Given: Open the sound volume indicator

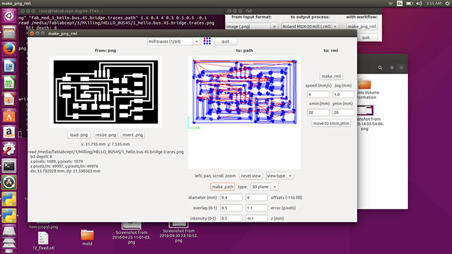Looking at the screenshot, I should coord(419,3).
